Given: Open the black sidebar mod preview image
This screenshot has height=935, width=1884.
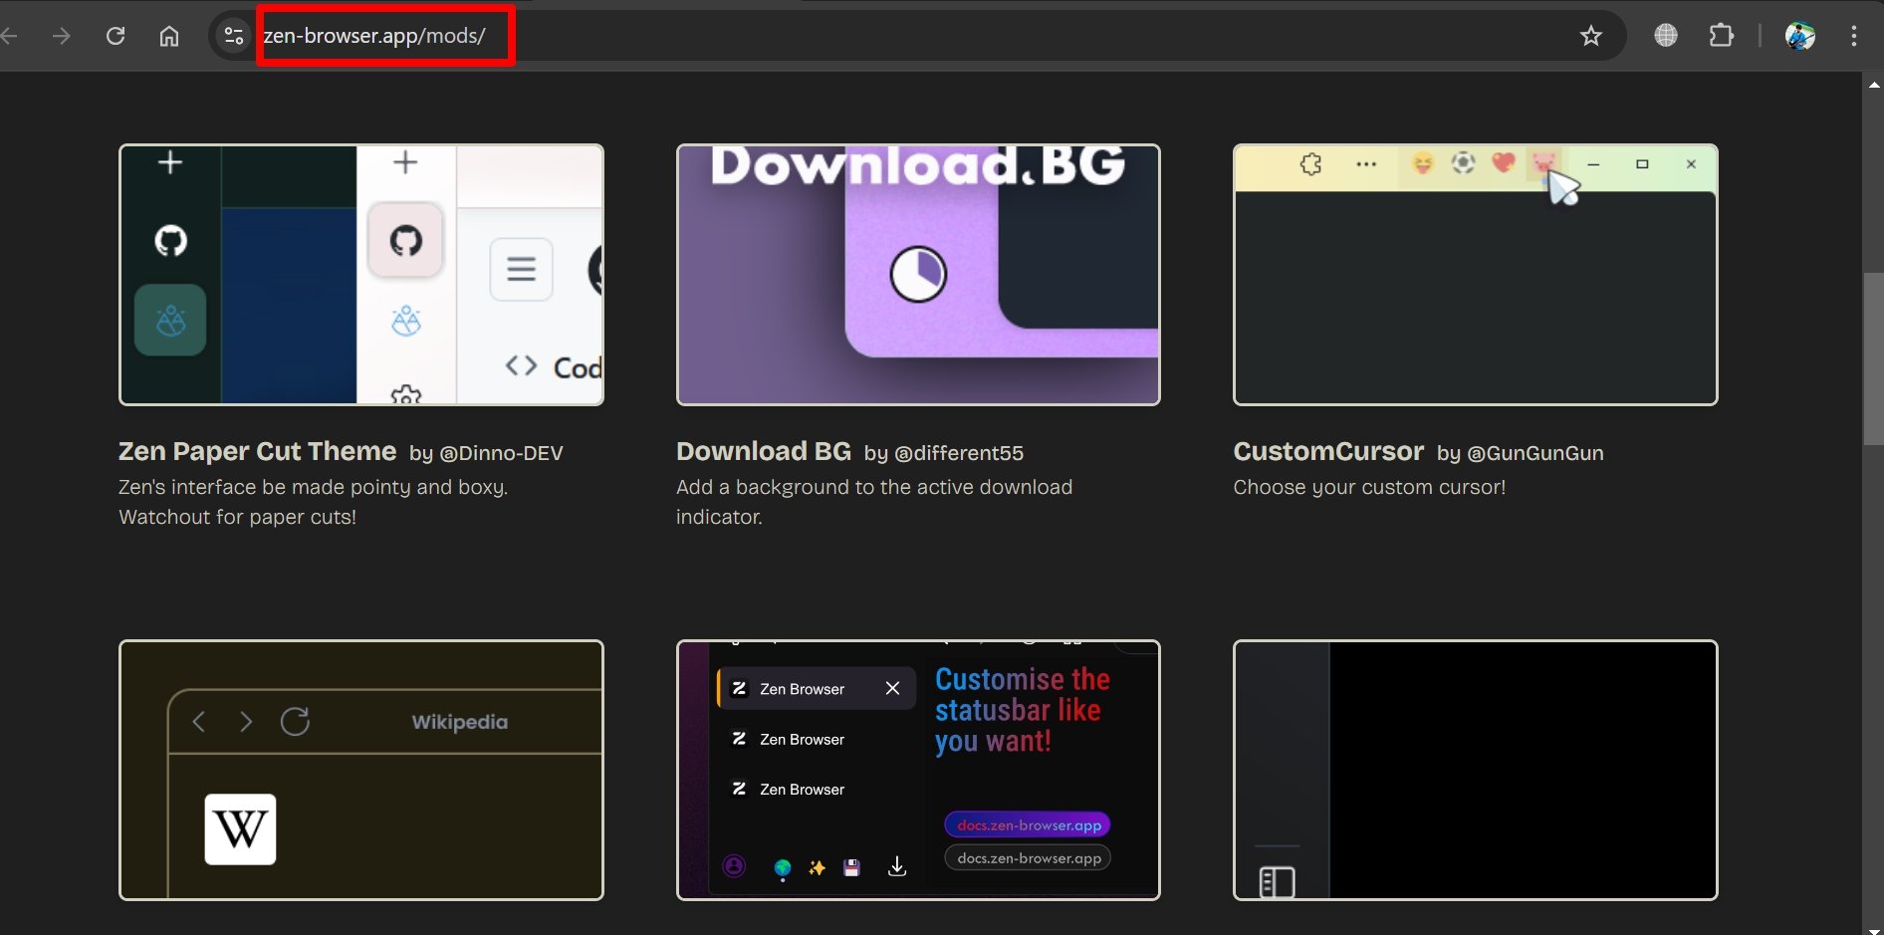Looking at the screenshot, I should click(1476, 770).
